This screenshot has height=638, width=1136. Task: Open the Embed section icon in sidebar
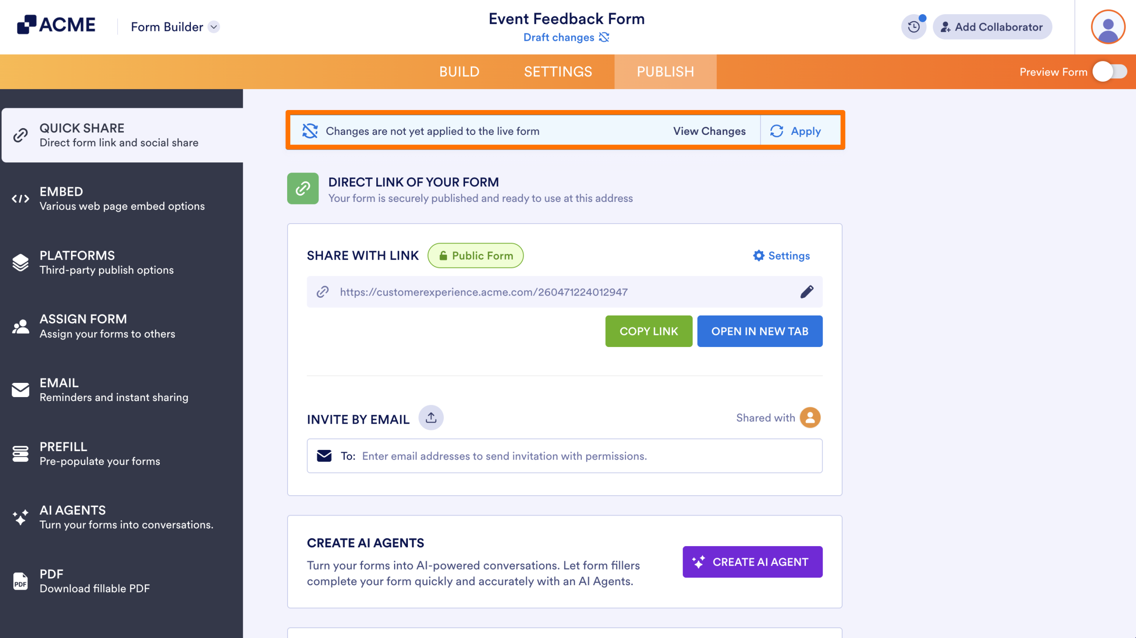point(20,198)
